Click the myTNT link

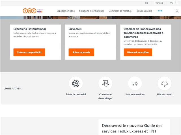(x=174, y=3)
